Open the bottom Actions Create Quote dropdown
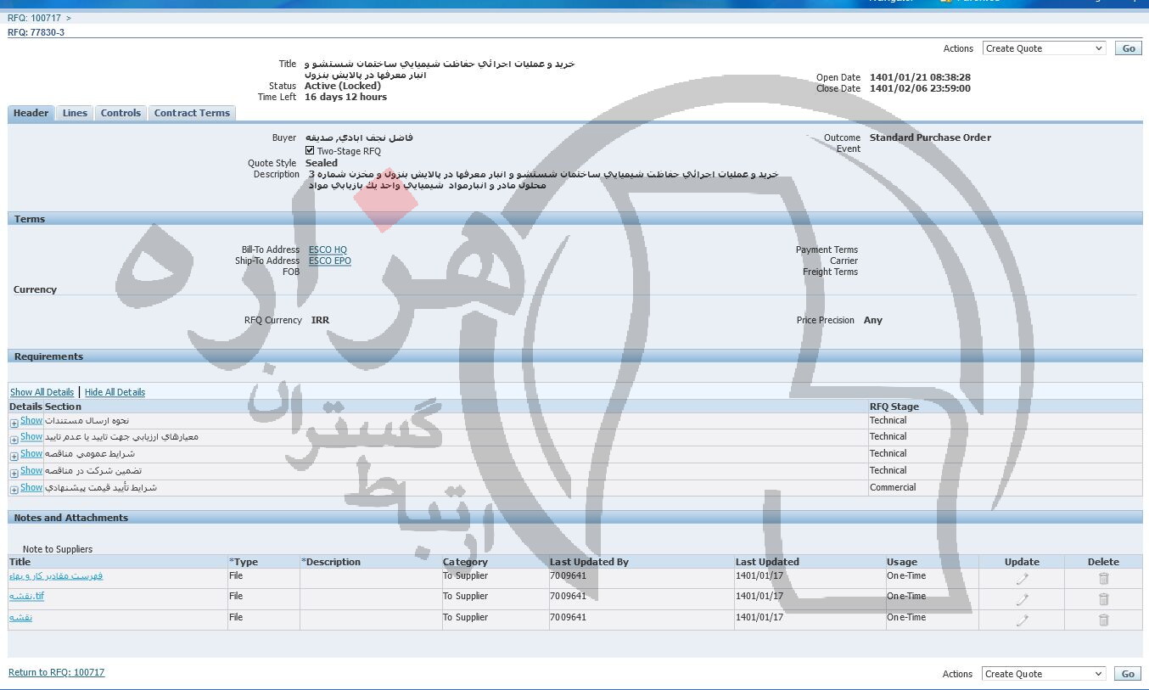The width and height of the screenshot is (1149, 690). [x=1044, y=674]
